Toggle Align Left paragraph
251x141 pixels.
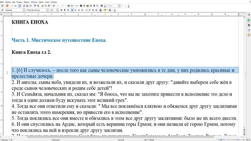click(x=72, y=10)
